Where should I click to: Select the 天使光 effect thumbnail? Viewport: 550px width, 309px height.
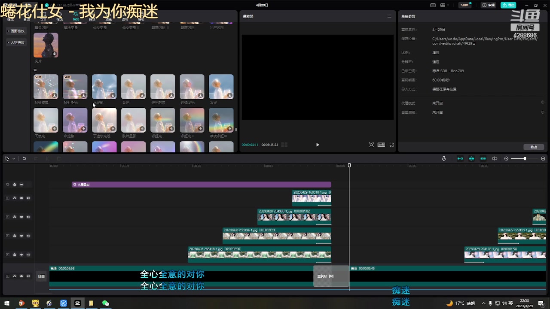pyautogui.click(x=46, y=120)
